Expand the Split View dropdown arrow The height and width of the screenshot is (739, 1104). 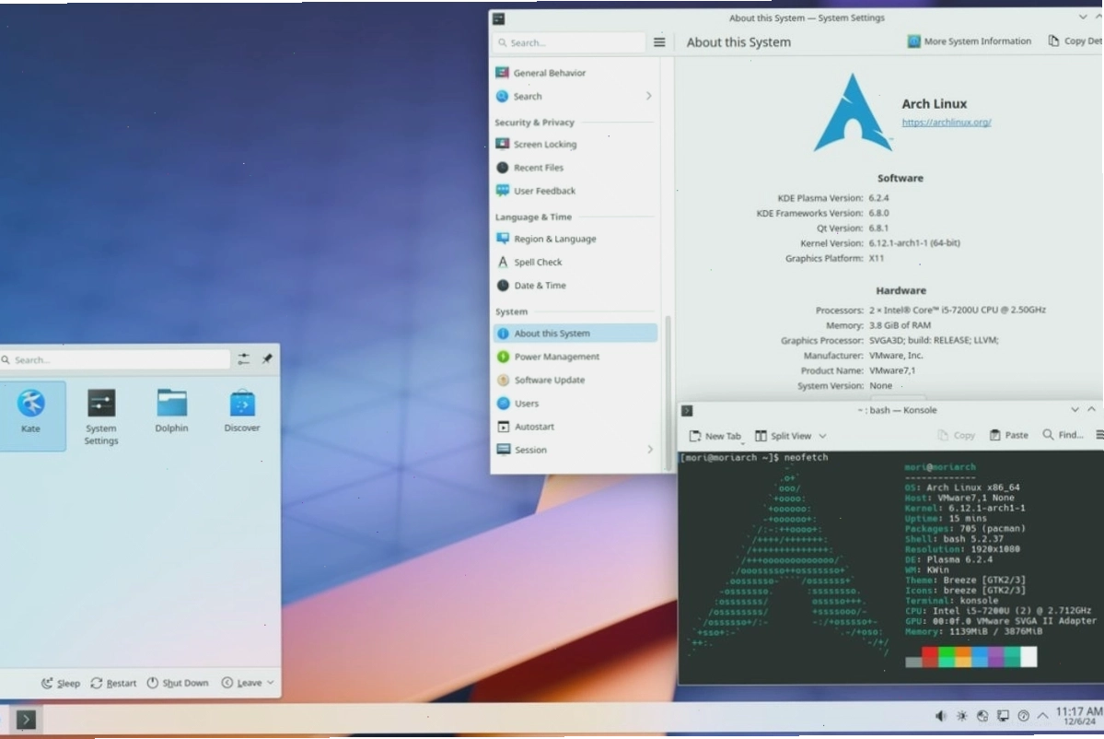pyautogui.click(x=822, y=436)
